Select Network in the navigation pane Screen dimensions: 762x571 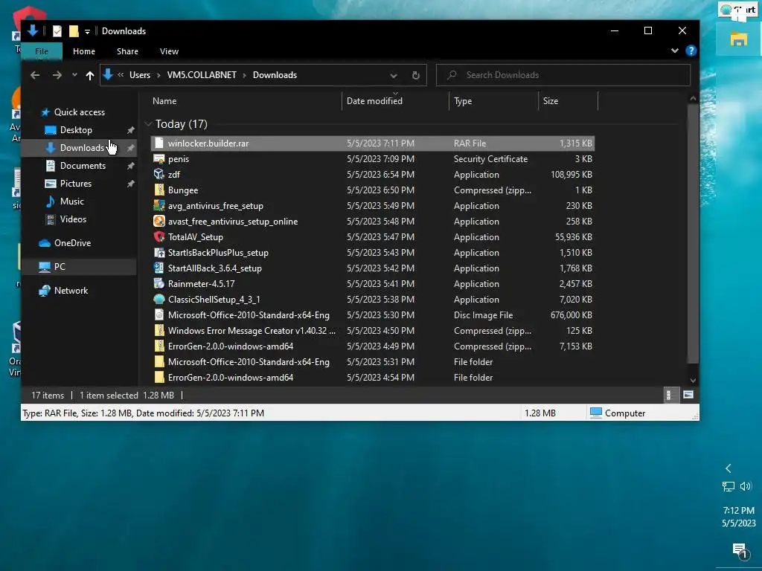(x=71, y=291)
